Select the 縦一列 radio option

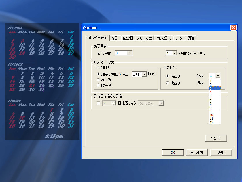click(x=98, y=85)
